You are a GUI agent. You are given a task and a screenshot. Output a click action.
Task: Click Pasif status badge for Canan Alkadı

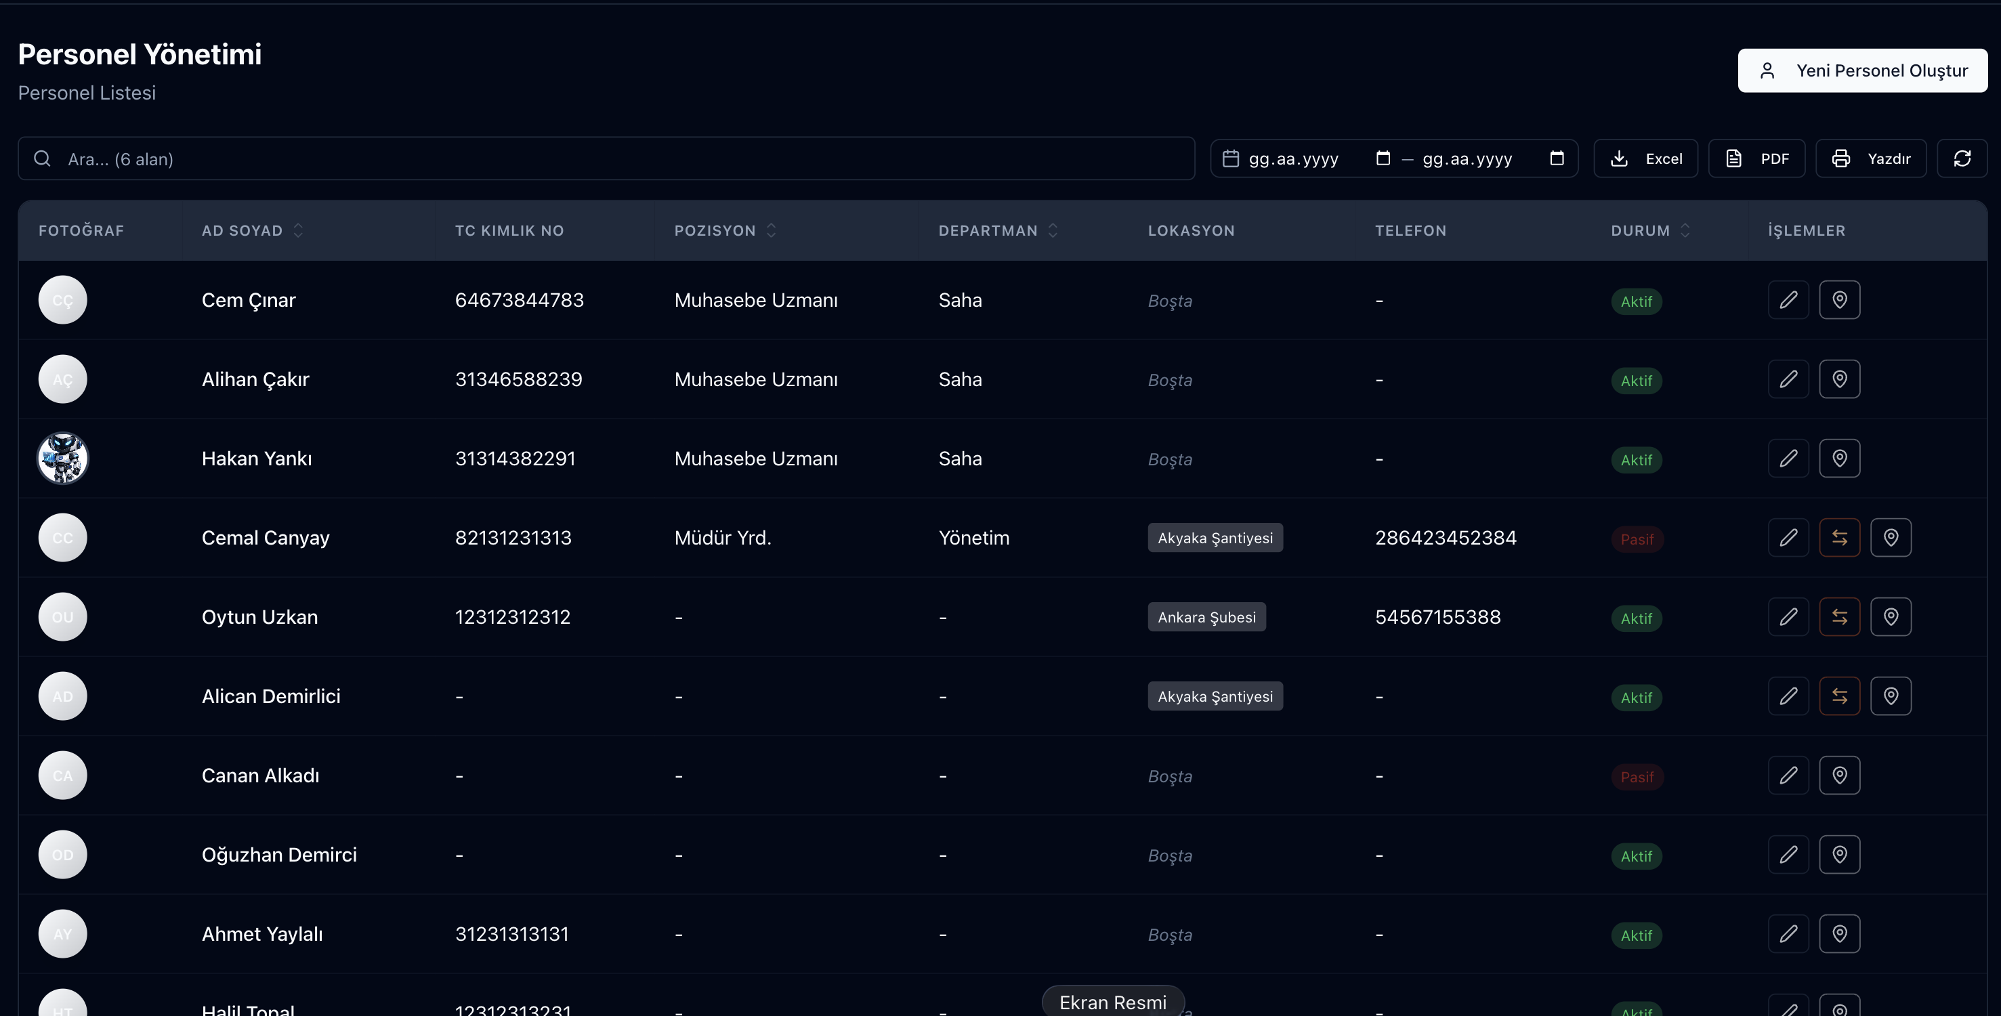point(1637,777)
